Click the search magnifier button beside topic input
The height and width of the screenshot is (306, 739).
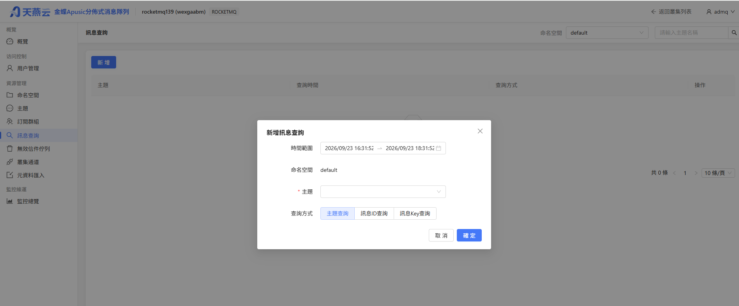[734, 33]
